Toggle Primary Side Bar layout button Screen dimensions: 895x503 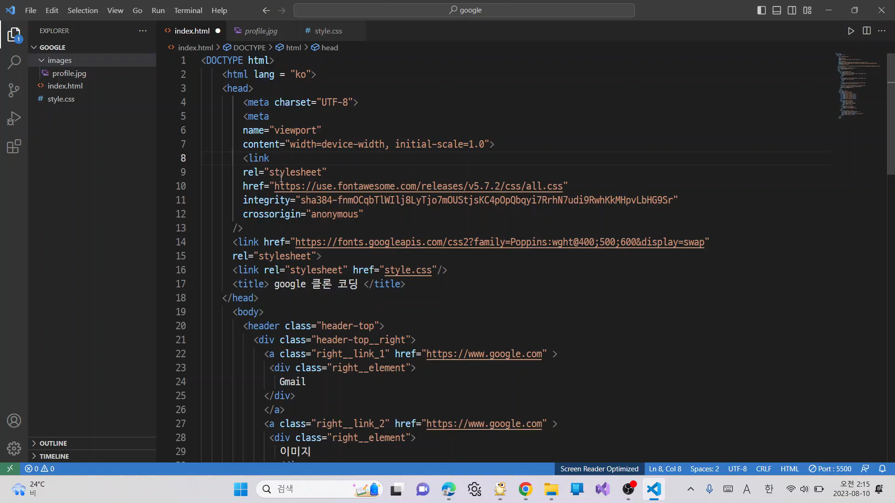point(762,10)
